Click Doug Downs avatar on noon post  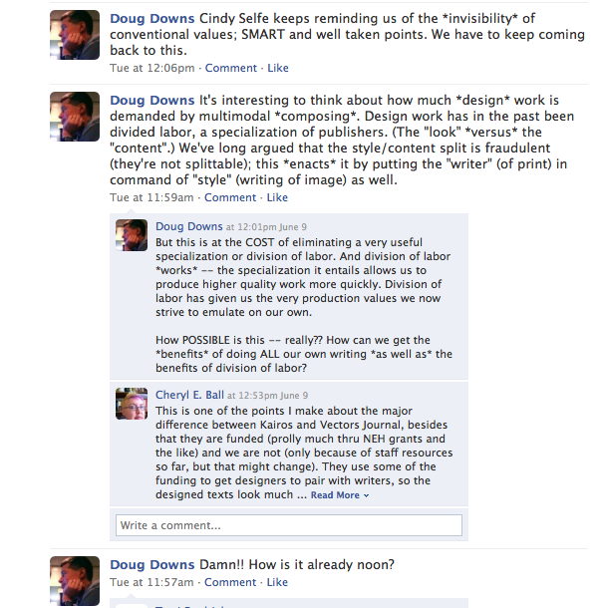[75, 581]
